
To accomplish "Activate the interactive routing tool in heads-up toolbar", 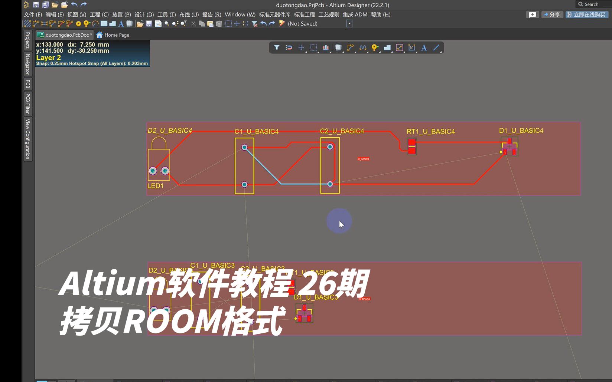I will coord(350,47).
